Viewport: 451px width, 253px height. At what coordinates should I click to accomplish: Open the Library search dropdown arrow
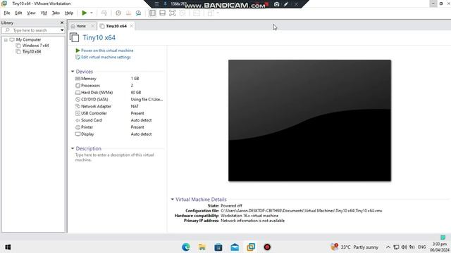coord(62,30)
